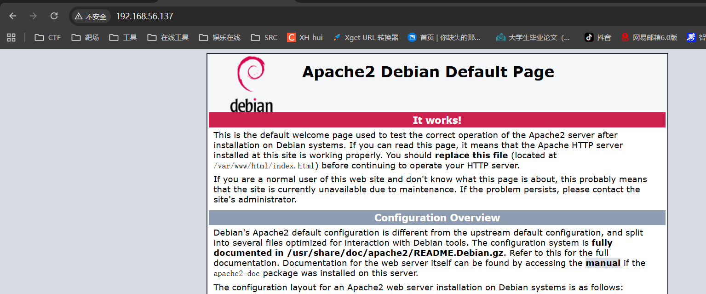Open the Xget URL 转换器 bookmark
This screenshot has height=294, width=706.
pyautogui.click(x=366, y=38)
